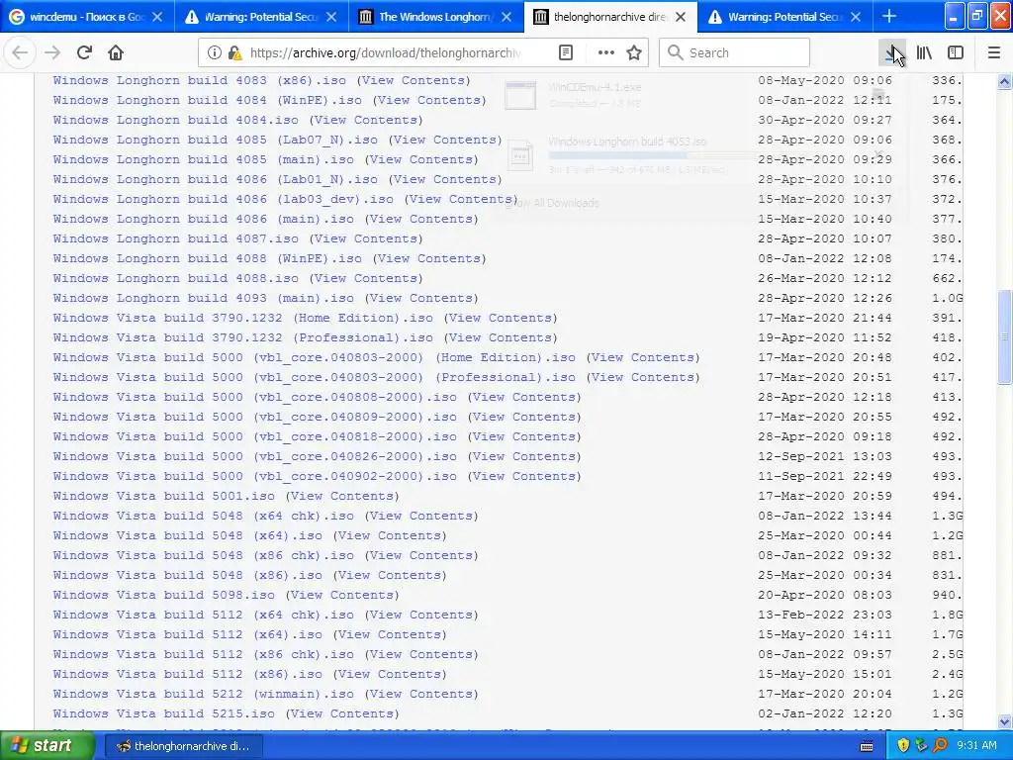Image resolution: width=1013 pixels, height=760 pixels.
Task: View contents of Vista 3790.1232 (Professional).iso
Action: tap(500, 338)
